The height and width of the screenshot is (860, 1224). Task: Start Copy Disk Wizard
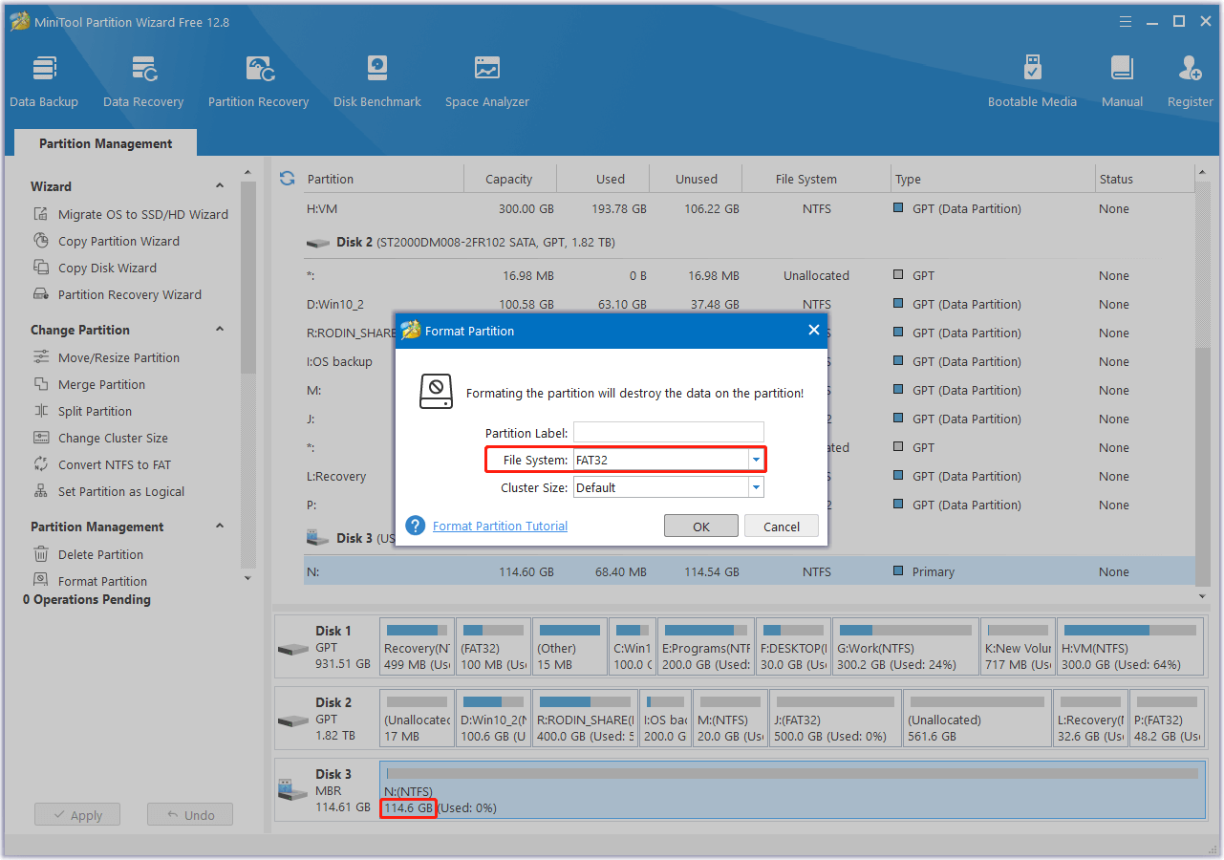coord(95,268)
